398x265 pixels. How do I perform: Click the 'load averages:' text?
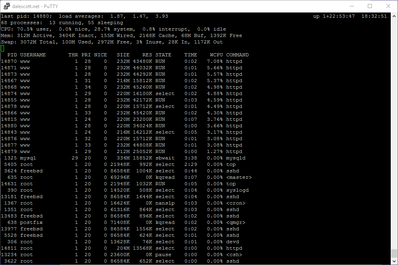click(x=81, y=16)
